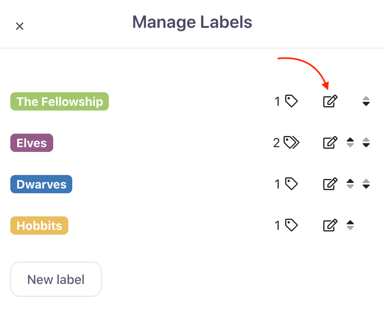Move The Fellowship label down
Viewport: 386px width, 311px height.
(366, 101)
